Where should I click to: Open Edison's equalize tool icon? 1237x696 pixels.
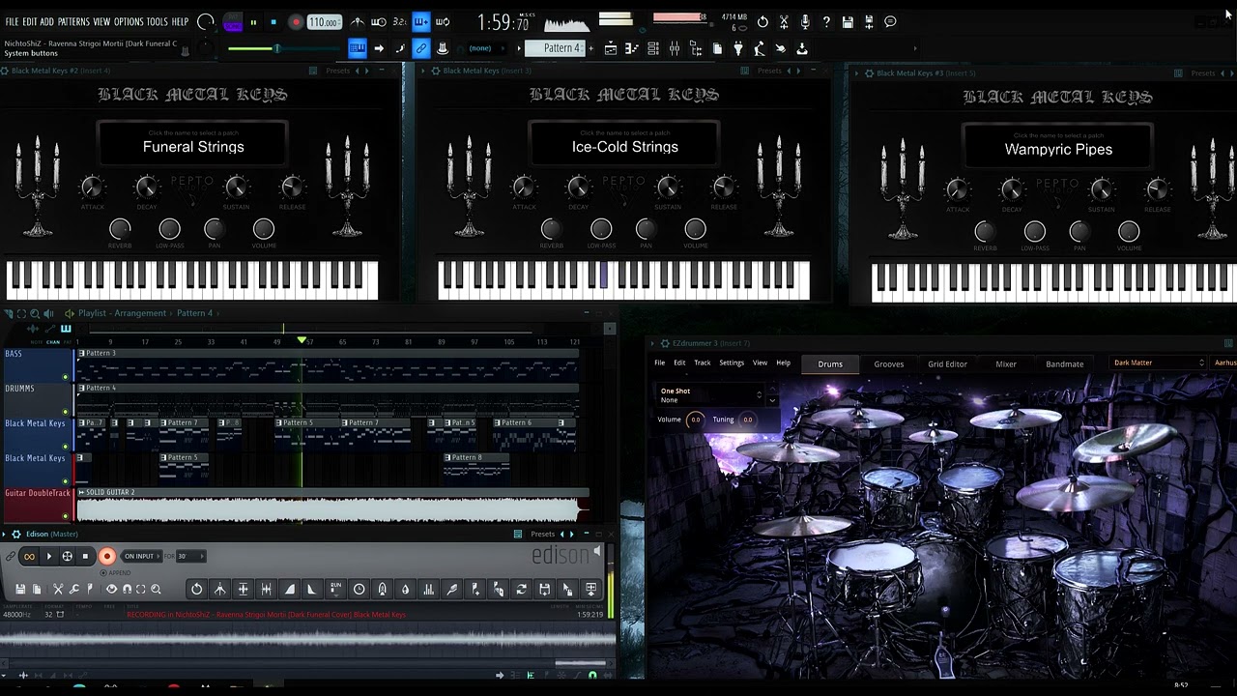(x=428, y=589)
